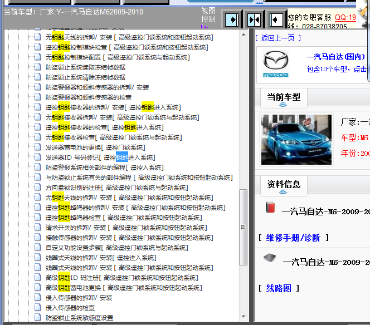Click the tree scrollbar down arrow
The height and width of the screenshot is (325, 370).
click(244, 317)
